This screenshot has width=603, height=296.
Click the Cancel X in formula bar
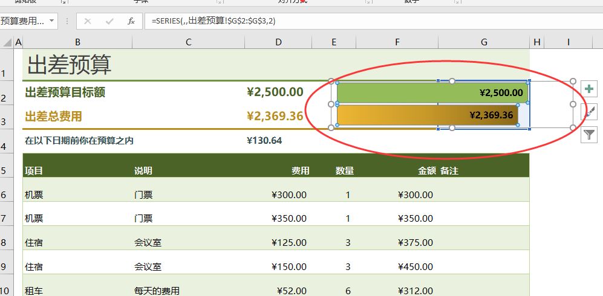(x=88, y=21)
